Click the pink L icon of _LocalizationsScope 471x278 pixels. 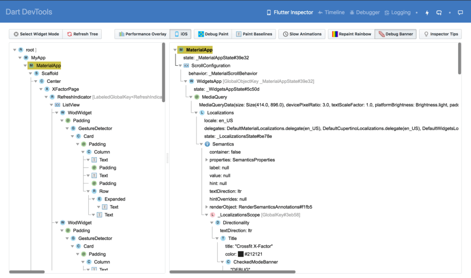[x=212, y=215]
